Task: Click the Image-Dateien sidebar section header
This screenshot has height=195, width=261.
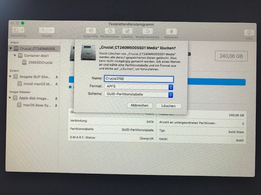Action: click(x=20, y=92)
